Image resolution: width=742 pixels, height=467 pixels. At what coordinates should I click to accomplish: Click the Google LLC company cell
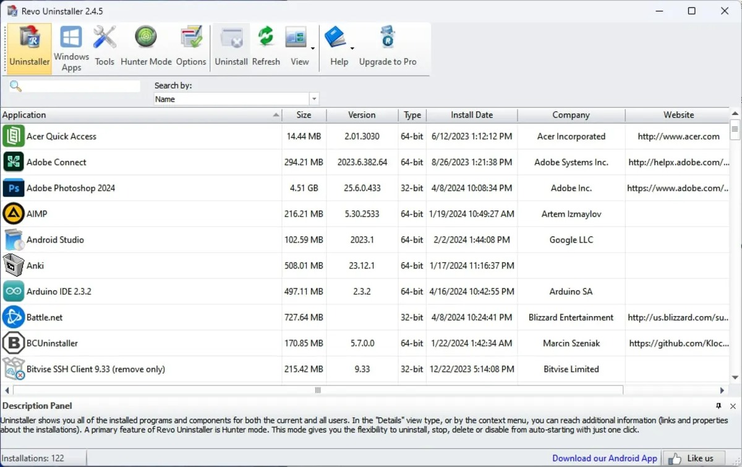pos(571,240)
